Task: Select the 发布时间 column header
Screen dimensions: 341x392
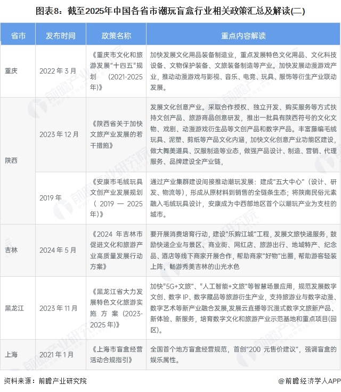Action: coord(60,35)
